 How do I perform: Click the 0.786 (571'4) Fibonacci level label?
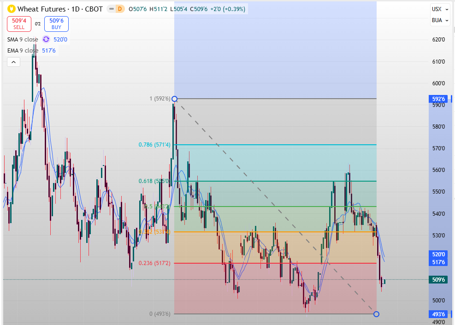point(154,145)
